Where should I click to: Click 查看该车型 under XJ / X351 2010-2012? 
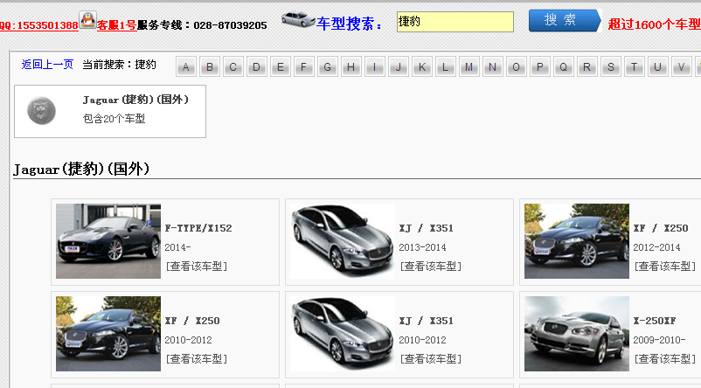(431, 359)
